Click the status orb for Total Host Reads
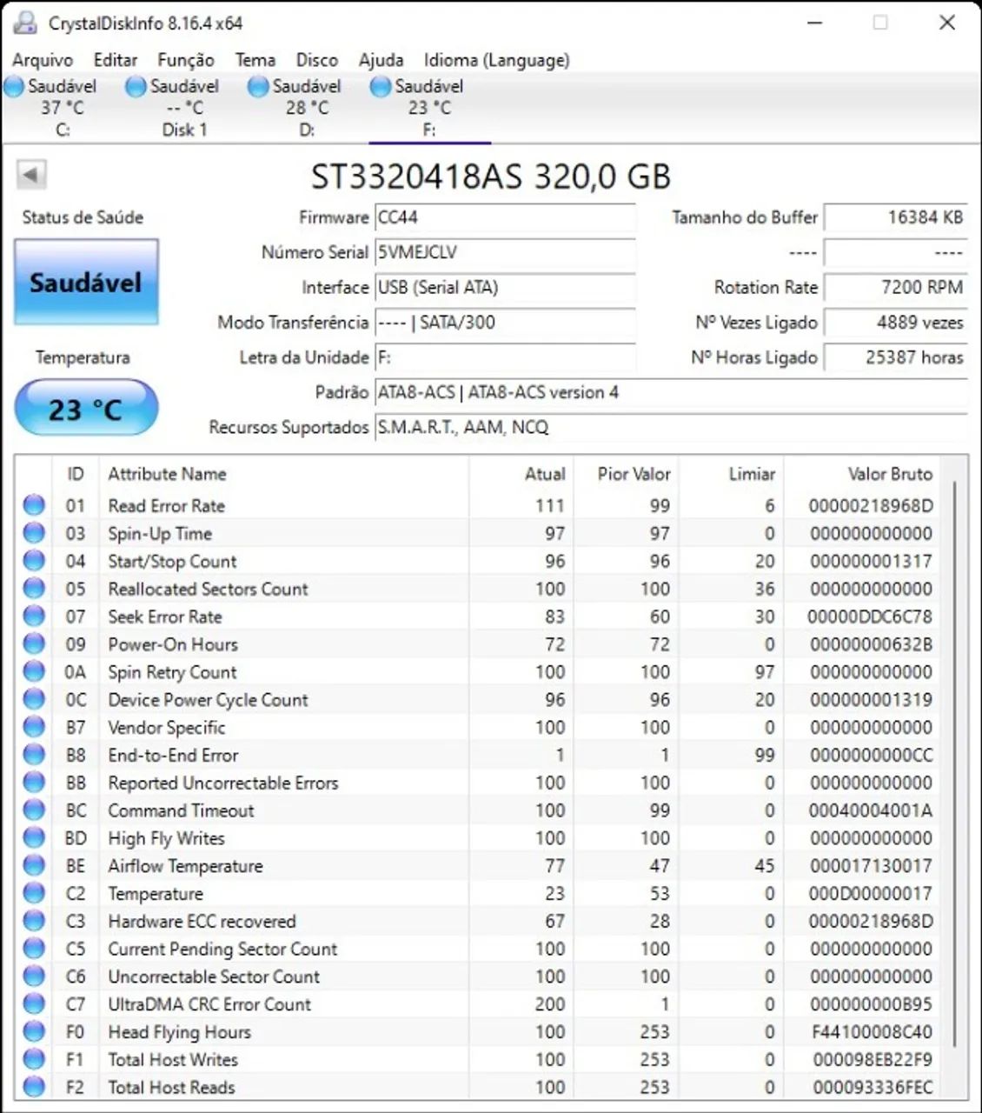 34,1087
